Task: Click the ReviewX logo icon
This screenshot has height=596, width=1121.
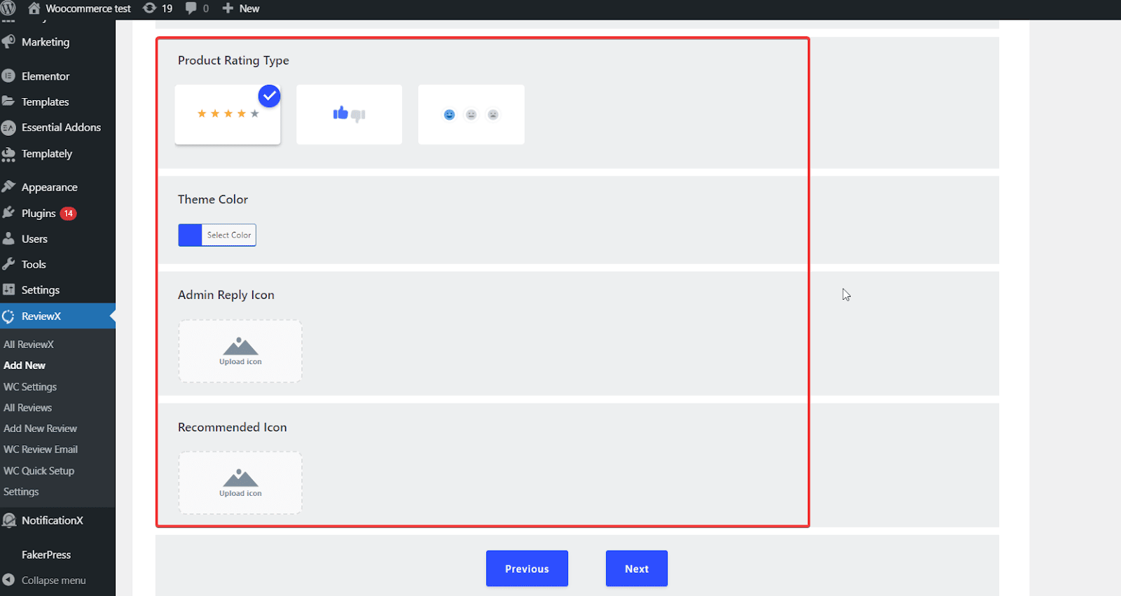Action: [x=8, y=316]
